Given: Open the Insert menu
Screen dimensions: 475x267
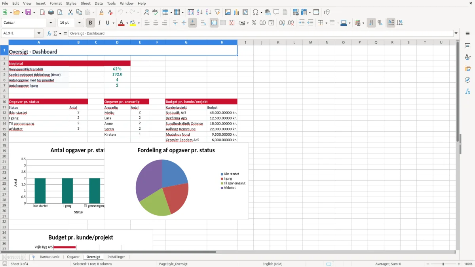Looking at the screenshot, I should pyautogui.click(x=40, y=3).
